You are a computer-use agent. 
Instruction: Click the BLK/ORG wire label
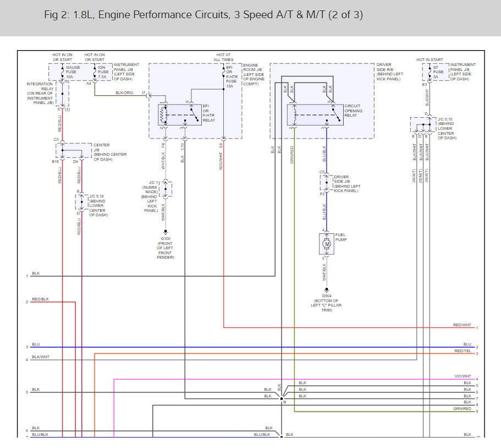124,93
